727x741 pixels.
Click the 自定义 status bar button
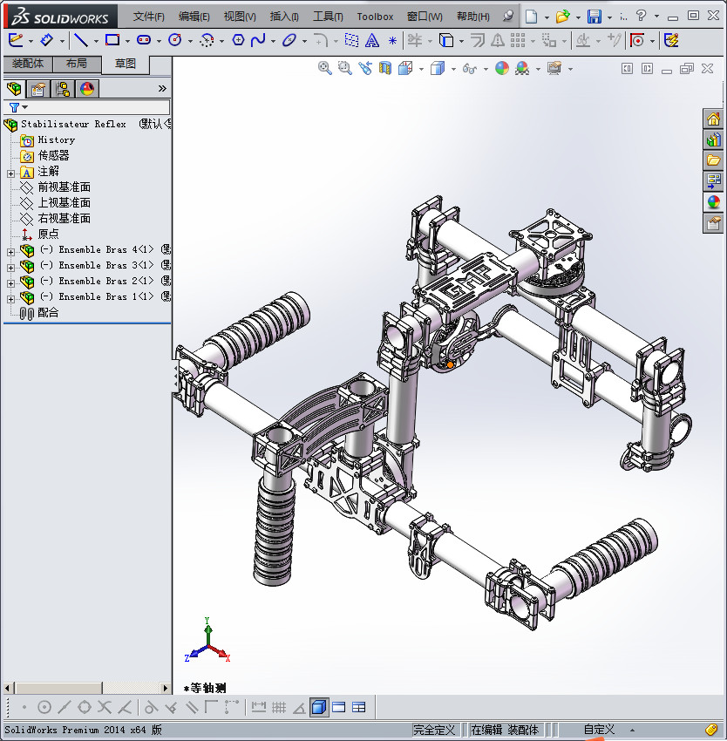(x=599, y=730)
